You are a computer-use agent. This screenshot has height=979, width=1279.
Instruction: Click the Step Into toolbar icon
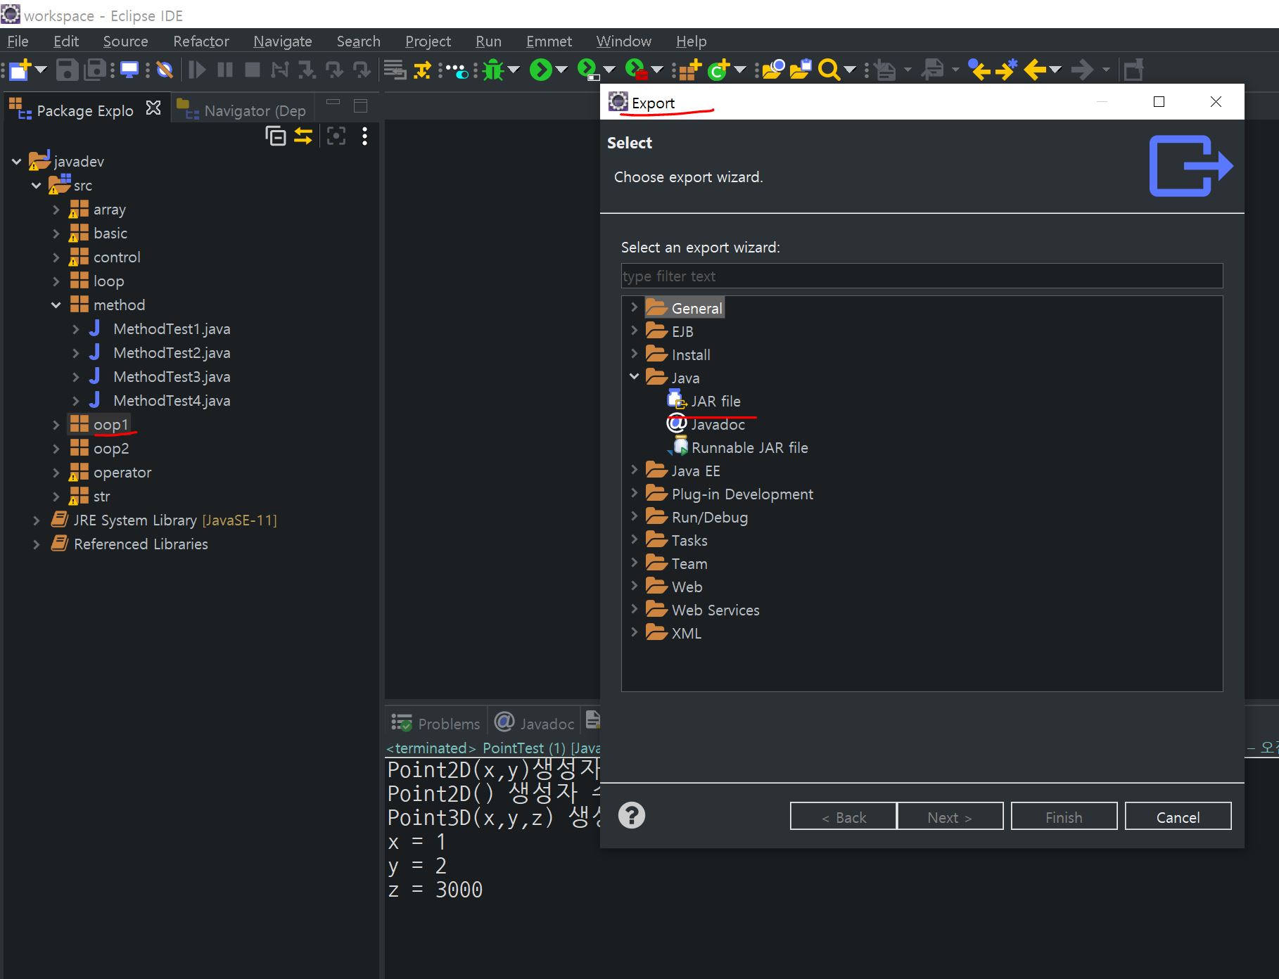pos(307,70)
